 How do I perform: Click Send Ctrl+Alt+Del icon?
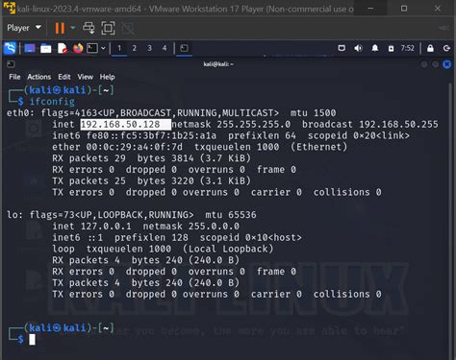tap(89, 28)
